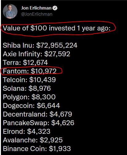Select the Shiba Inu: $72,955,224 line
The image size is (127, 155).
(40, 45)
